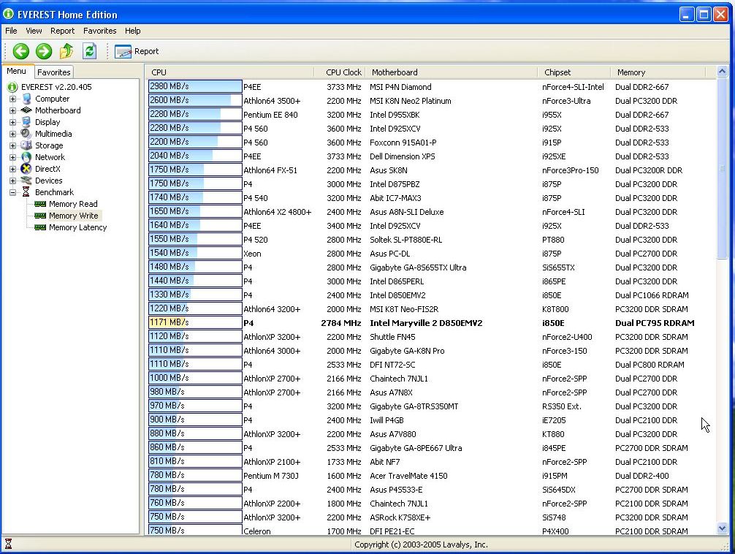Viewport: 735px width, 554px height.
Task: Click the 2980 MB/s result bar
Action: pos(195,86)
